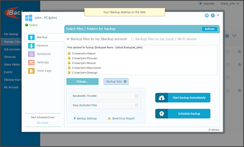
Task: Click the green Online status indicator
Action: point(27,25)
